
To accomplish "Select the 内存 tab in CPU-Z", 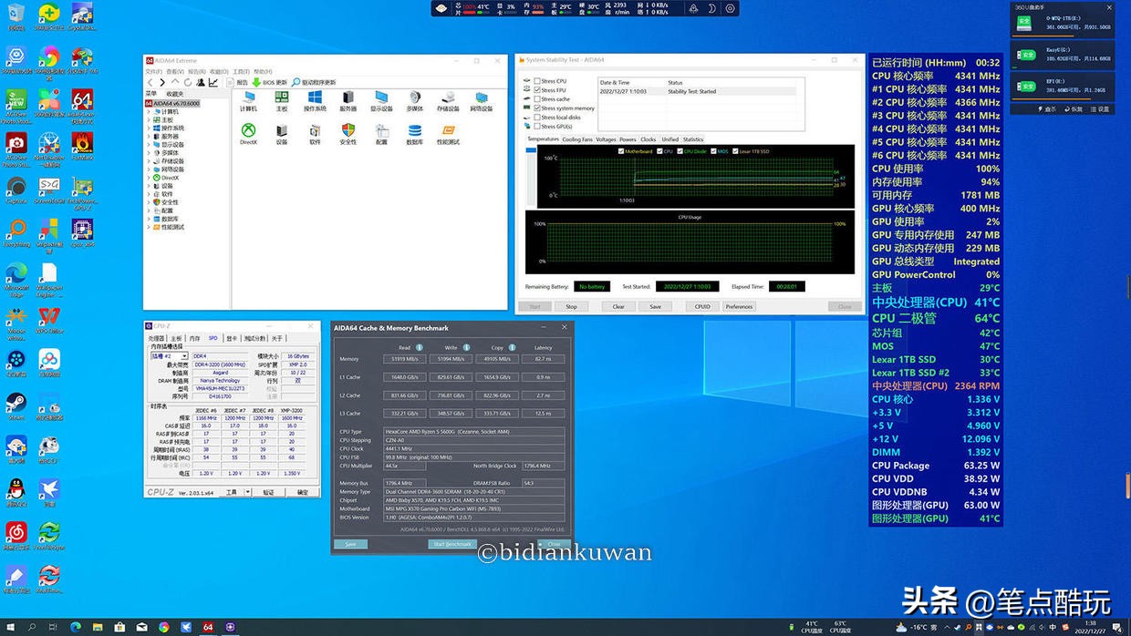I will pyautogui.click(x=194, y=338).
